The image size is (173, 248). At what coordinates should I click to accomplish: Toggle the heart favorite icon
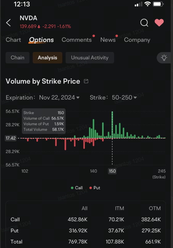click(x=159, y=23)
